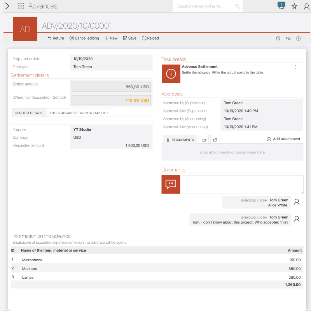Expand the sidebar with the chevron arrow
The image size is (311, 311).
point(7,6)
